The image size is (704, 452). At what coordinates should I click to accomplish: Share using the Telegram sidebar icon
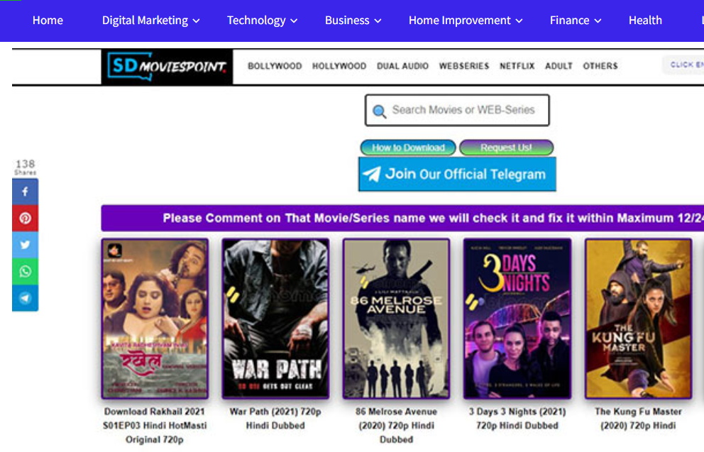tap(25, 297)
